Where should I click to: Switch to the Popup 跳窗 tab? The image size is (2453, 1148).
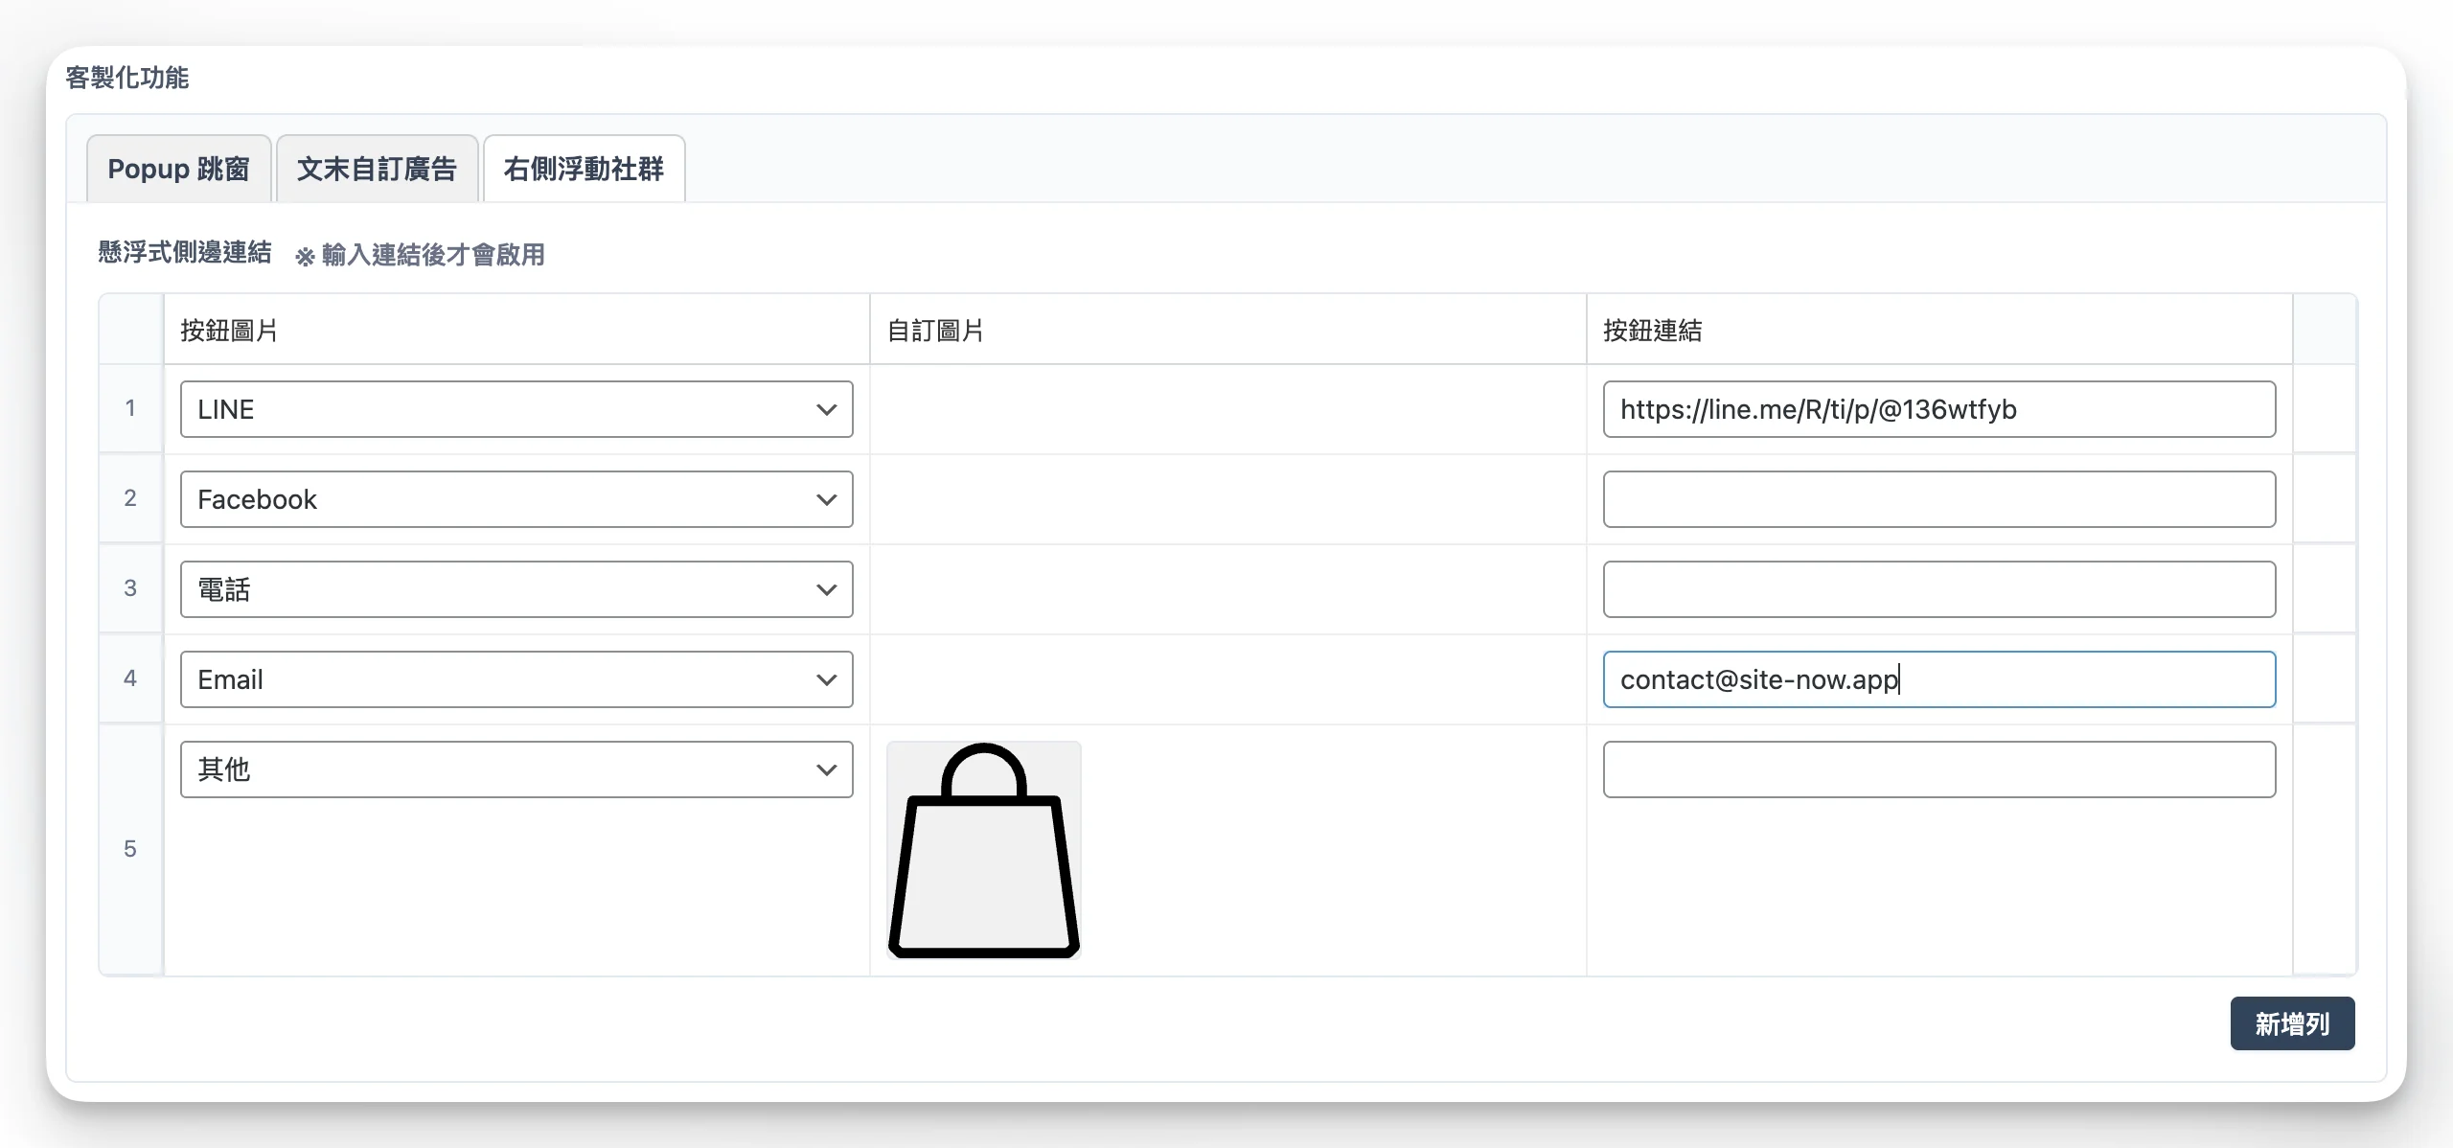click(178, 170)
